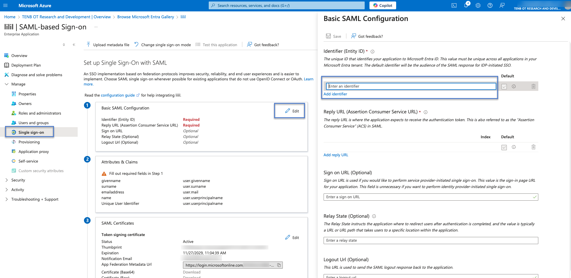Screen dimensions: 571x278
Task: Delete reply URL row using trash icon
Action: tap(533, 147)
